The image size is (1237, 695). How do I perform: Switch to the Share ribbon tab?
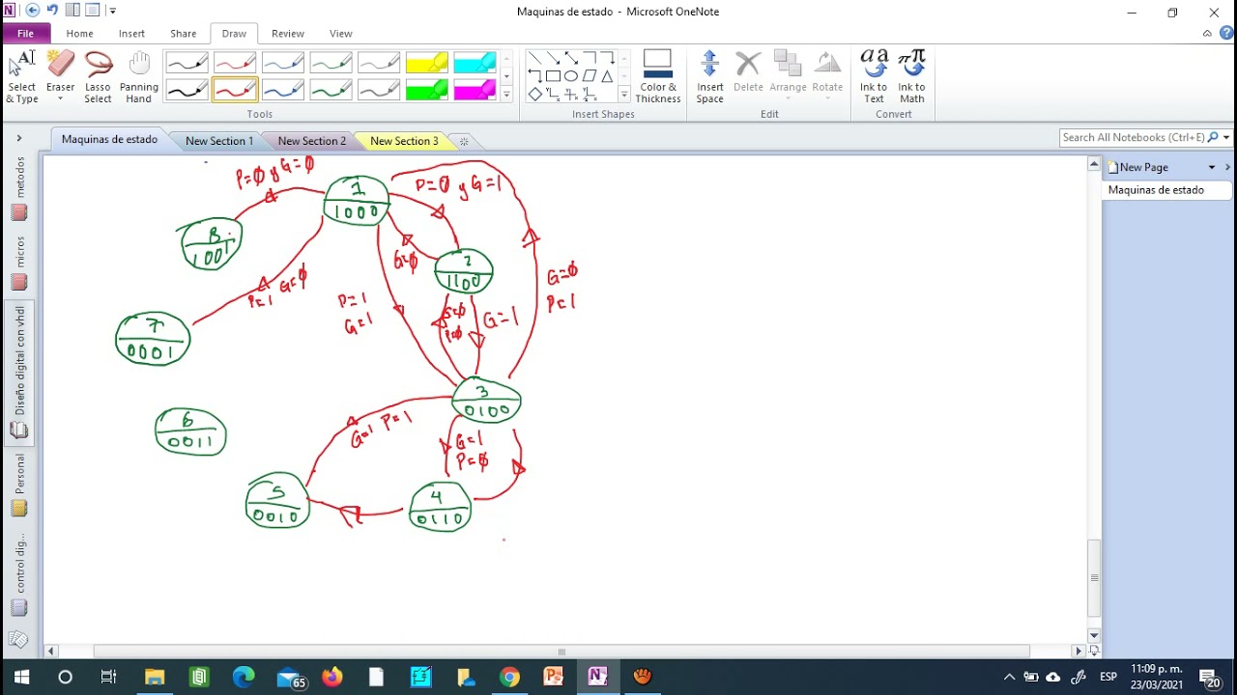coord(184,33)
